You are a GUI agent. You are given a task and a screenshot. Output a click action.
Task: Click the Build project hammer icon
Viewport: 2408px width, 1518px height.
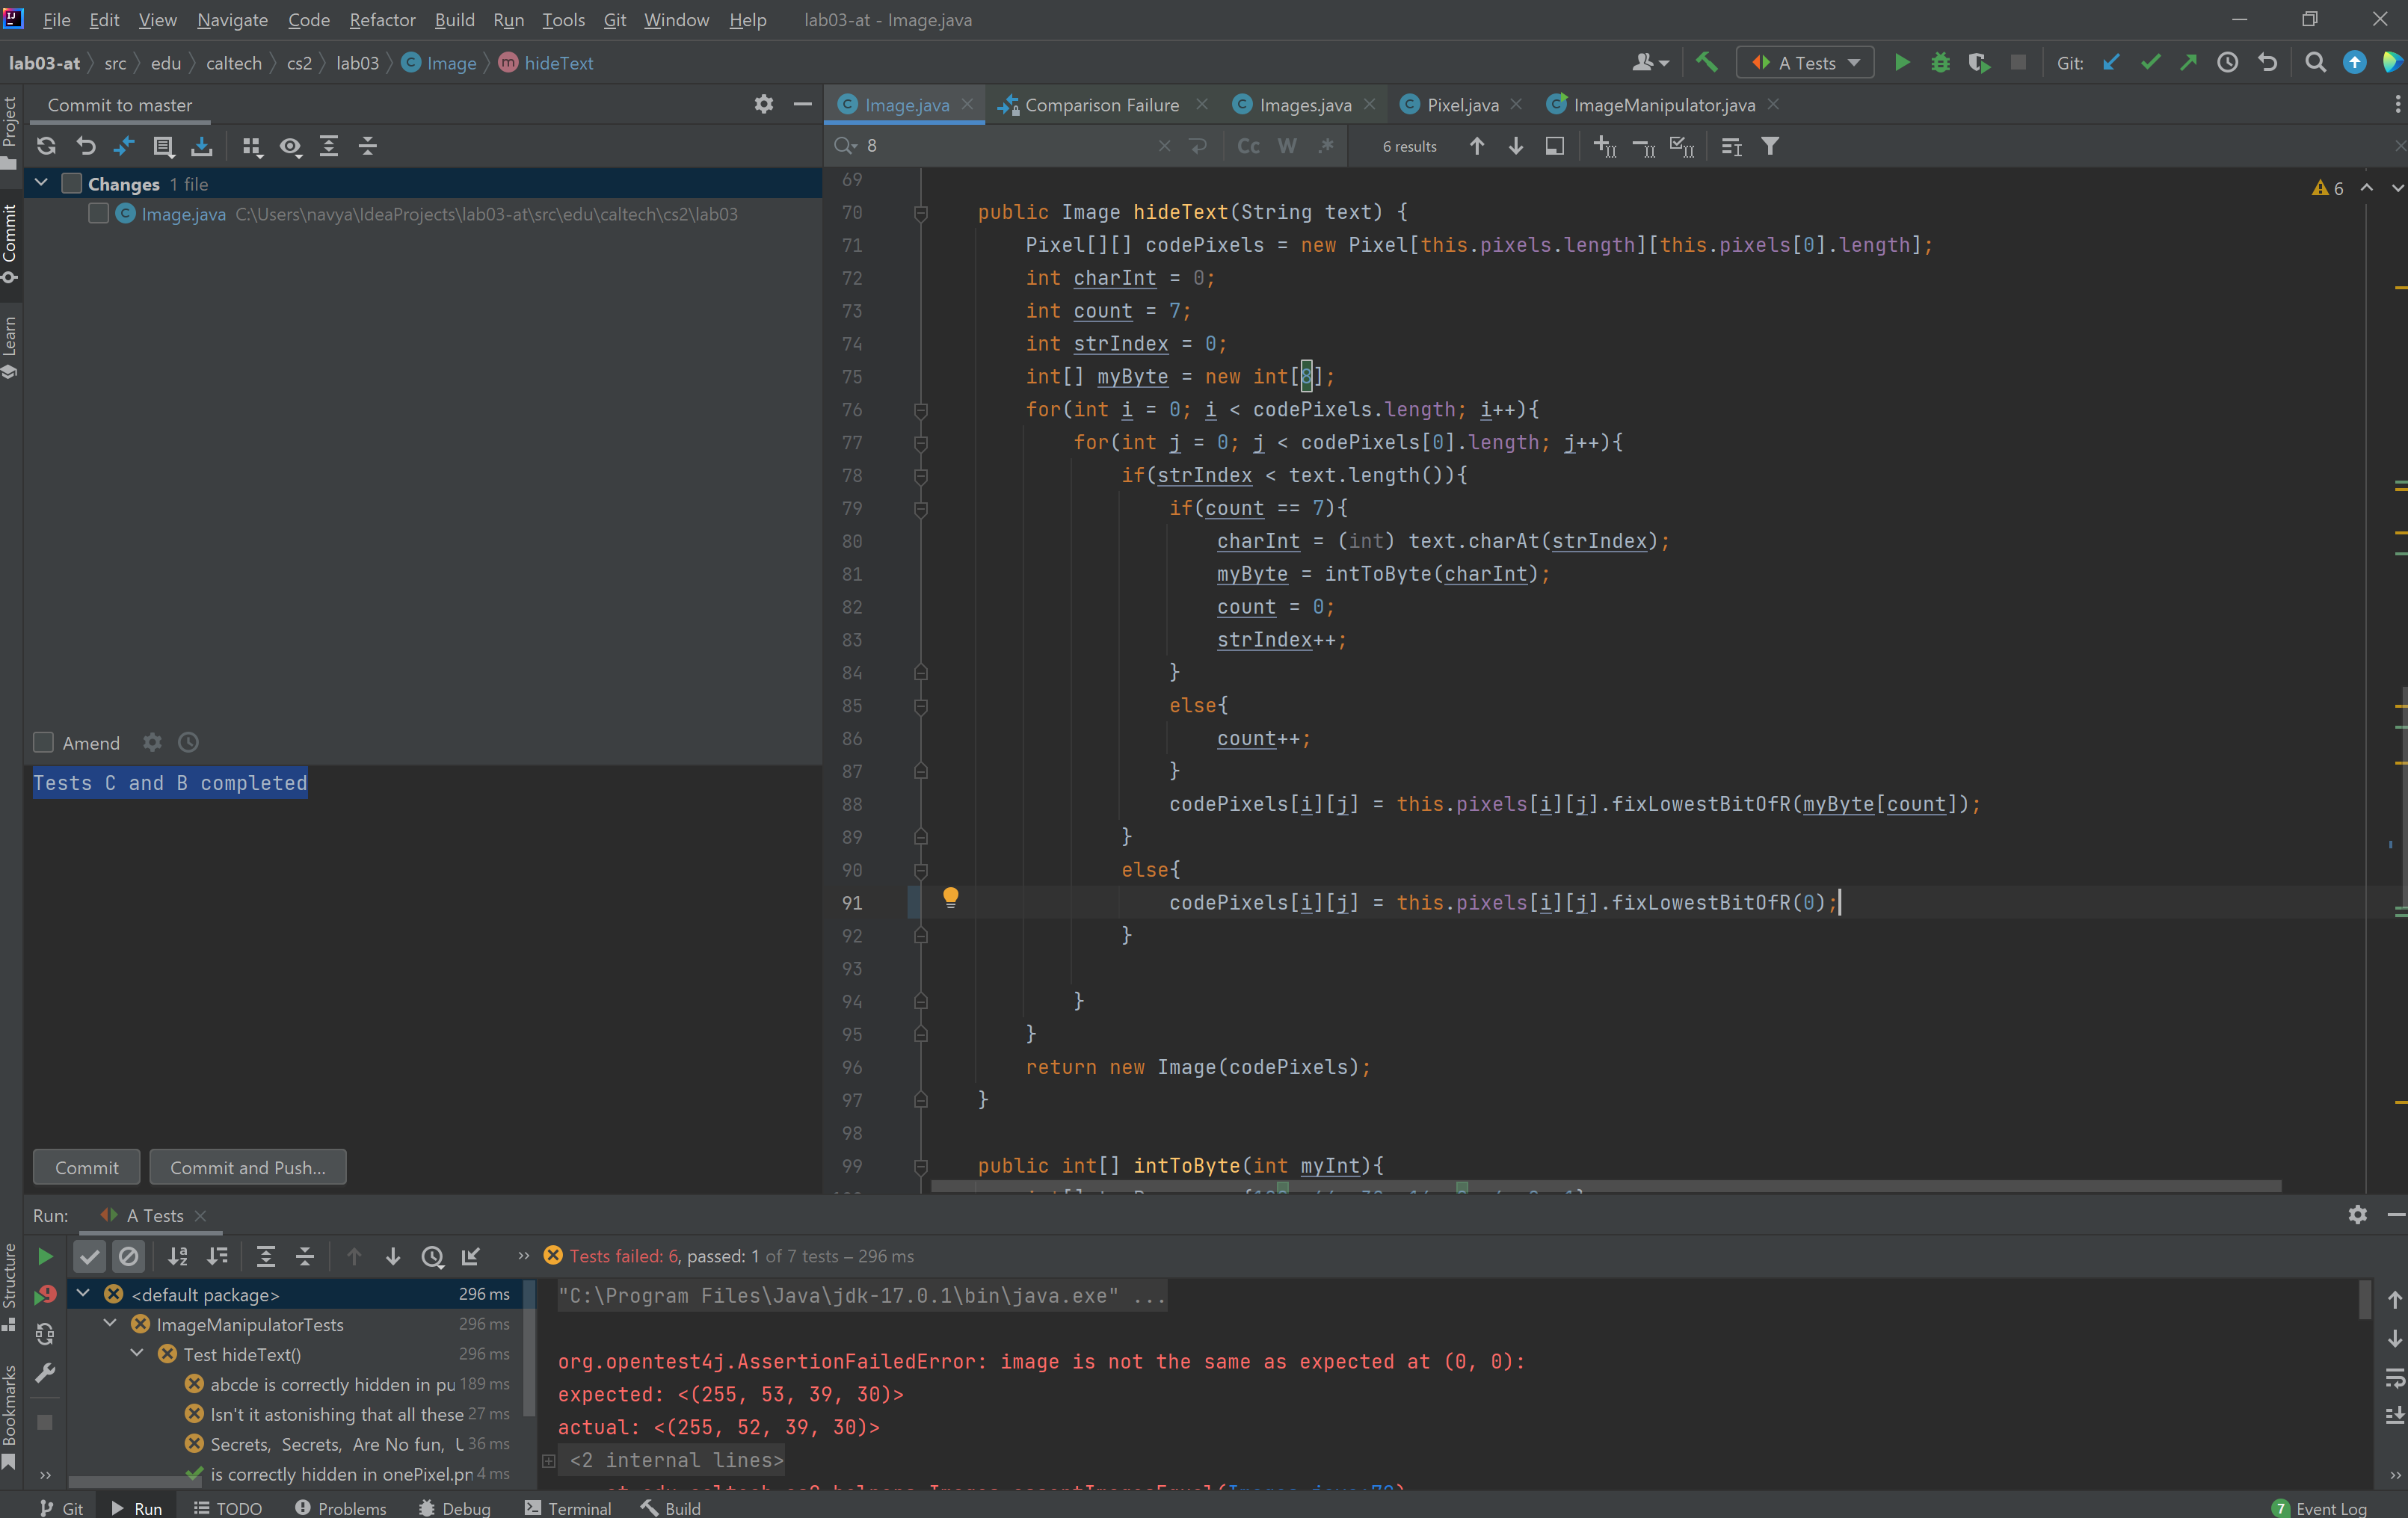(1707, 63)
